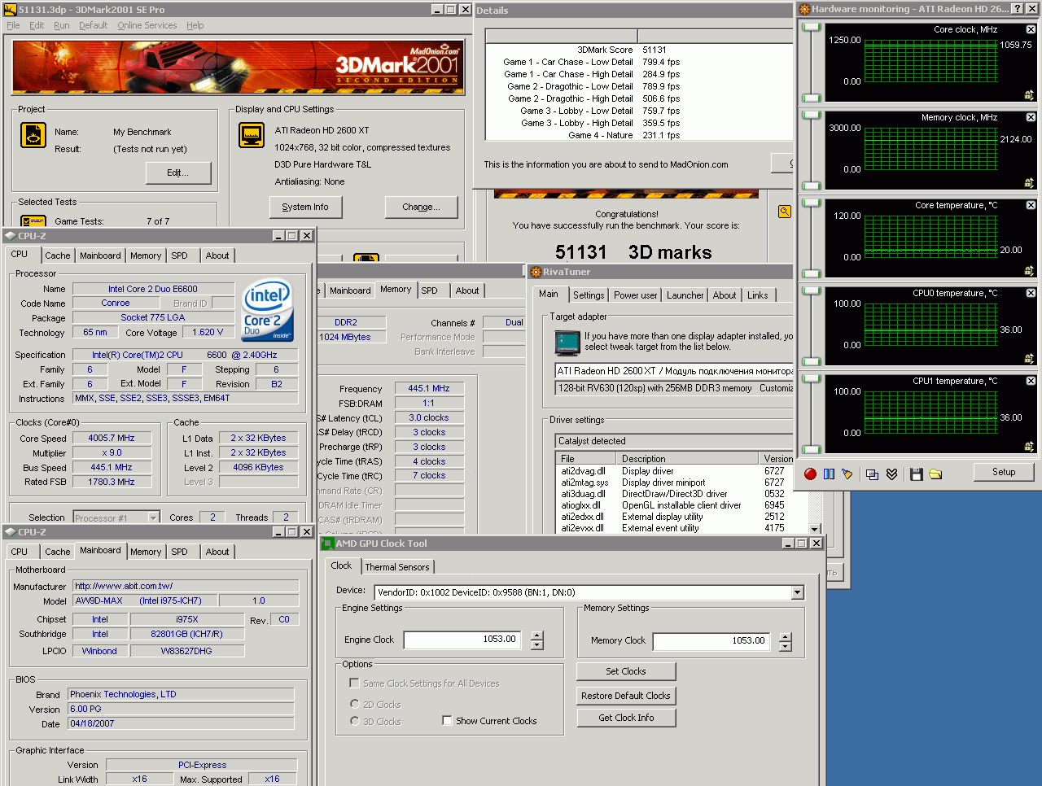The height and width of the screenshot is (786, 1042).
Task: Close the Core temperature graph with its X
Action: click(1031, 205)
